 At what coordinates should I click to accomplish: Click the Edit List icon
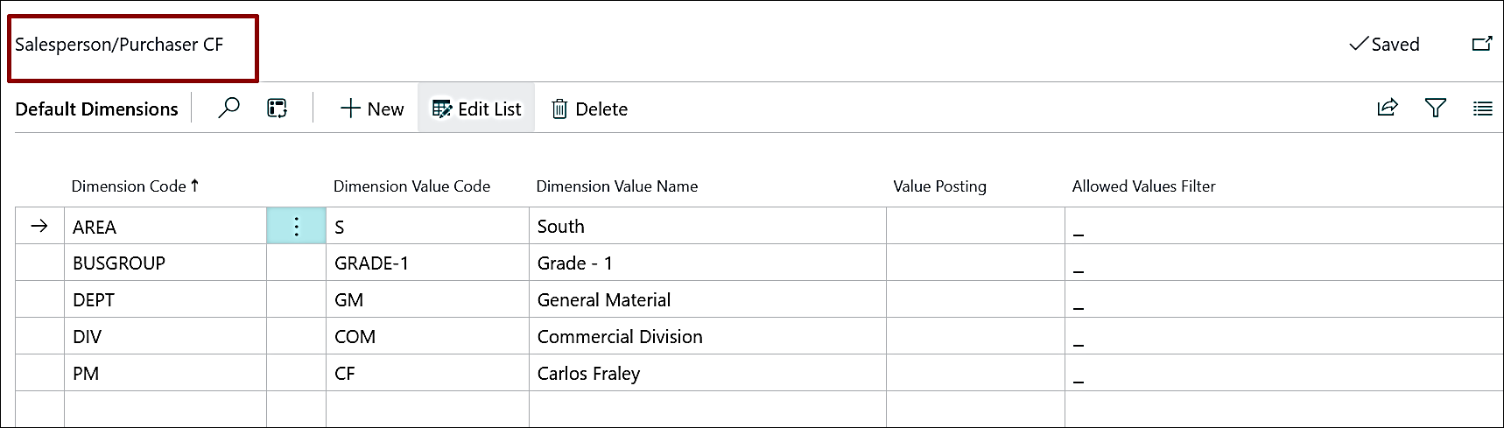[x=442, y=109]
